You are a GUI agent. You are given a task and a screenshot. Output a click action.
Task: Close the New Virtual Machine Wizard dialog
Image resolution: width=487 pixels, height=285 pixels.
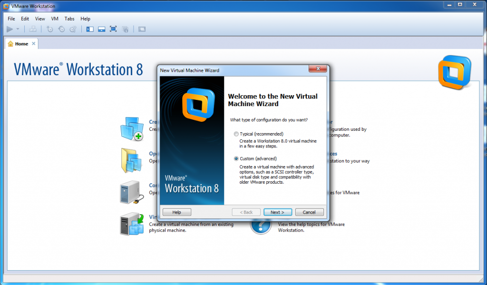[318, 69]
